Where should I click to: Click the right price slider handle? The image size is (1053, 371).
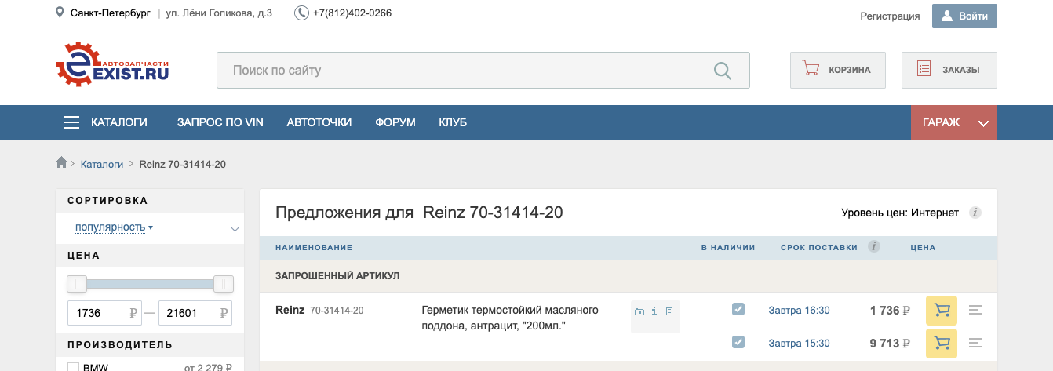(224, 283)
